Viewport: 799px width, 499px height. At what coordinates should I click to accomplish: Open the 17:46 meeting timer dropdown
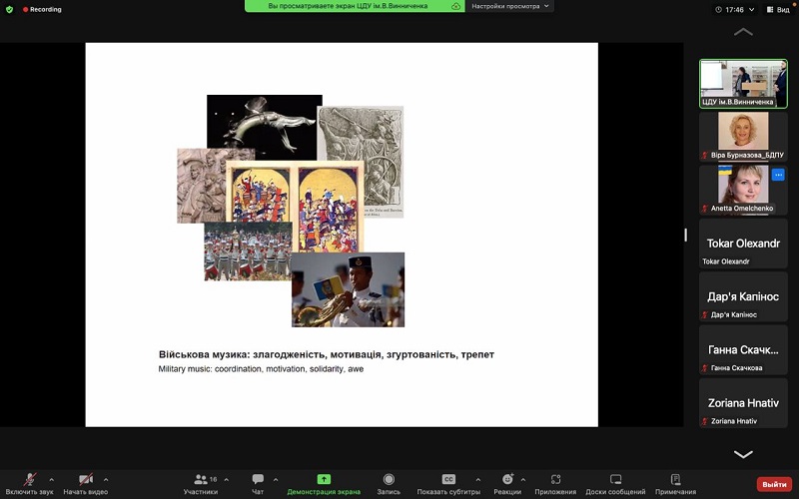pyautogui.click(x=734, y=9)
